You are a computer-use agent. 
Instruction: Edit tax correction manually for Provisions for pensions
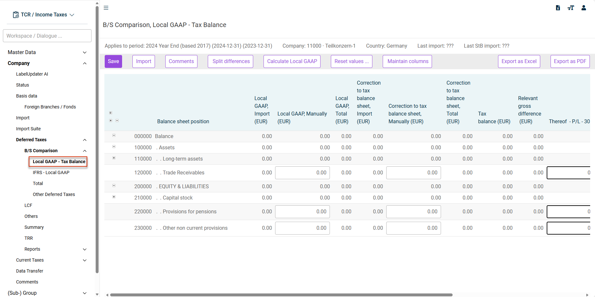coord(414,212)
